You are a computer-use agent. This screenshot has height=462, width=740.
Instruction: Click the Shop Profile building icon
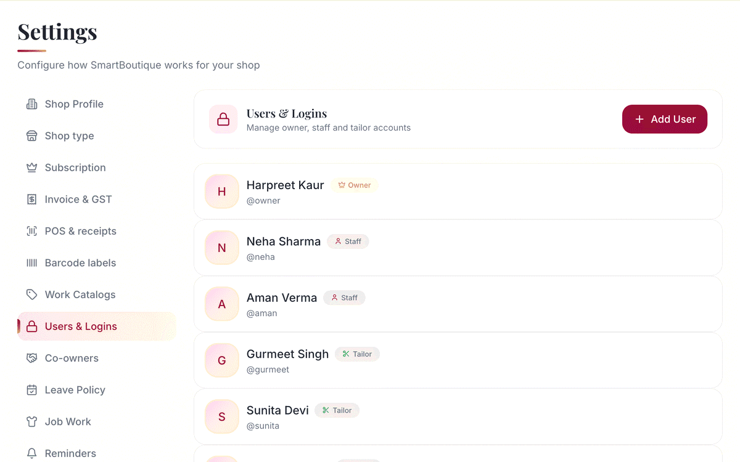coord(31,104)
